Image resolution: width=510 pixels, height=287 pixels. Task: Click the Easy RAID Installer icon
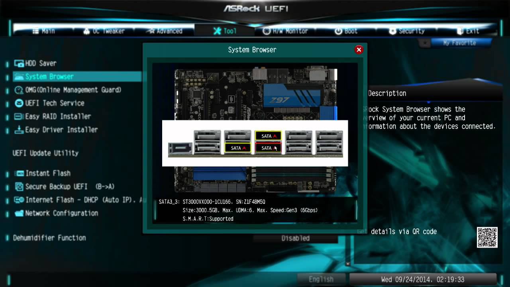19,116
